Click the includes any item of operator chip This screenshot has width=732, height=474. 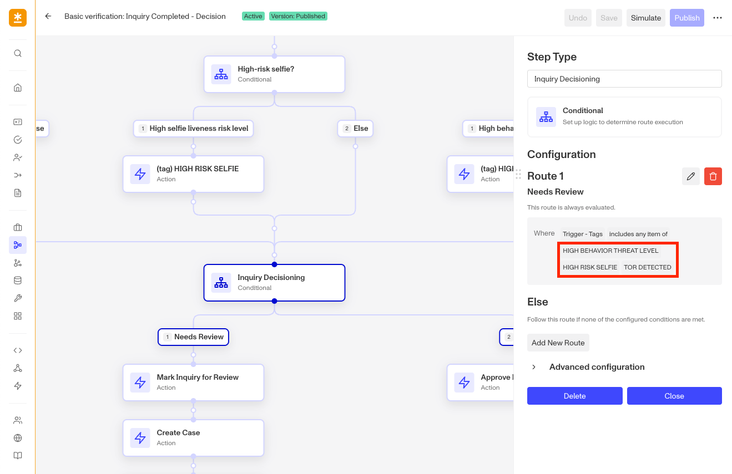coord(638,234)
